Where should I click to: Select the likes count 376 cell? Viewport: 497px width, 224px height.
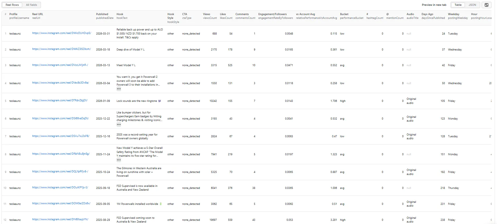click(x=230, y=188)
